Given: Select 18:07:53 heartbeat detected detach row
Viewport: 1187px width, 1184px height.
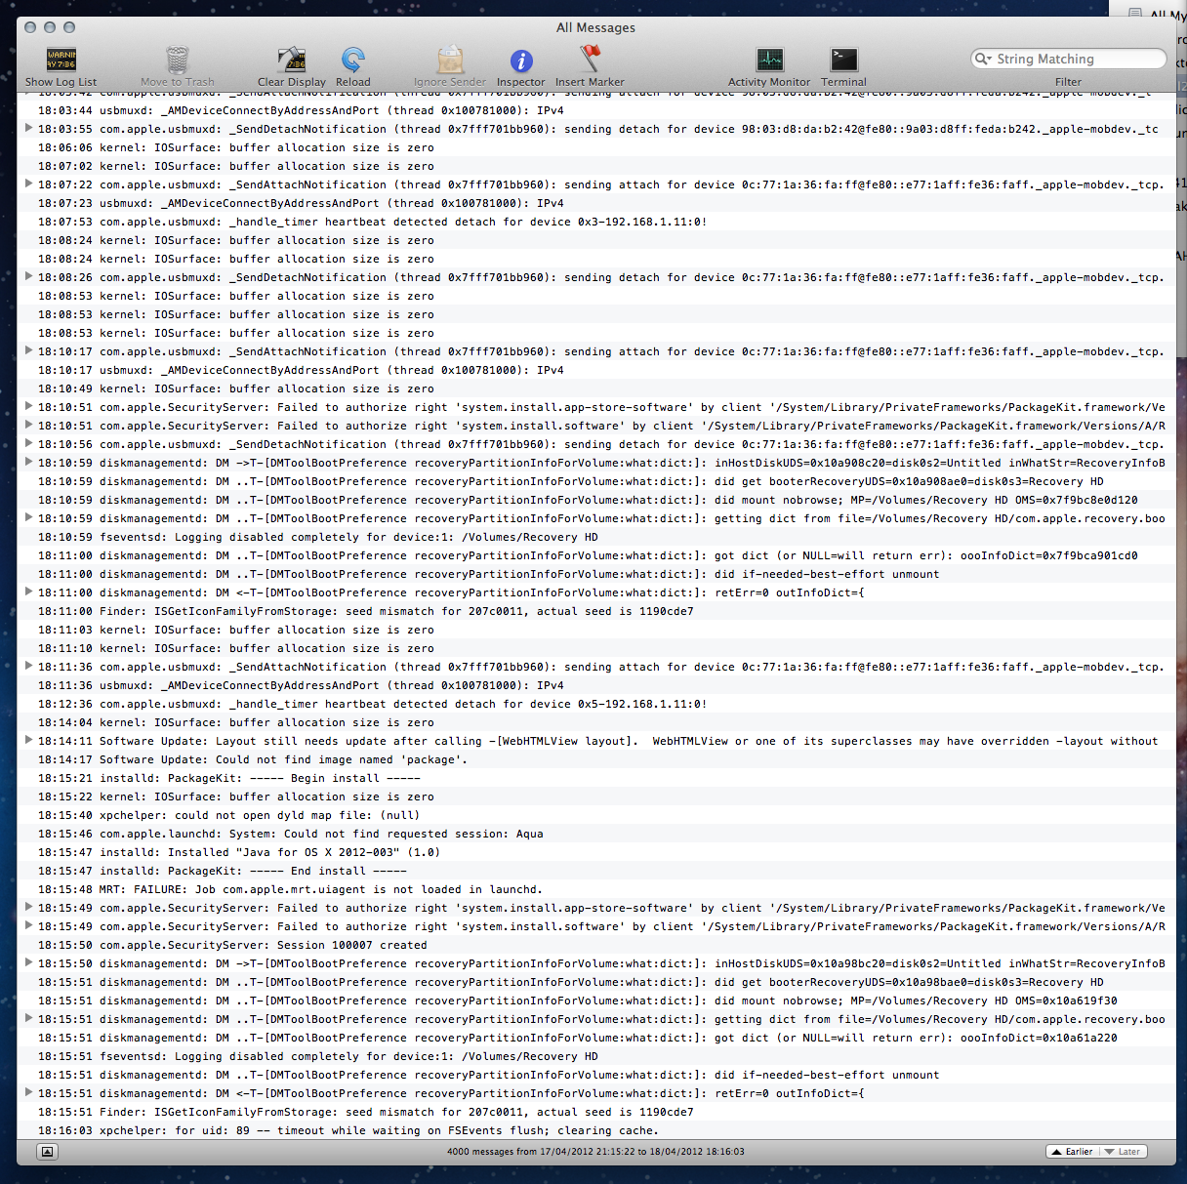Looking at the screenshot, I should (596, 222).
